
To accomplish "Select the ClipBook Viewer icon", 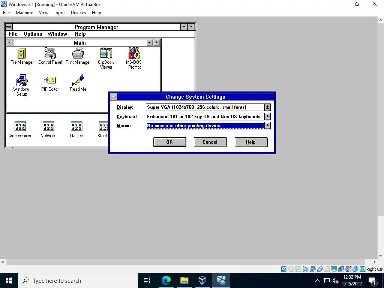I will pos(106,58).
